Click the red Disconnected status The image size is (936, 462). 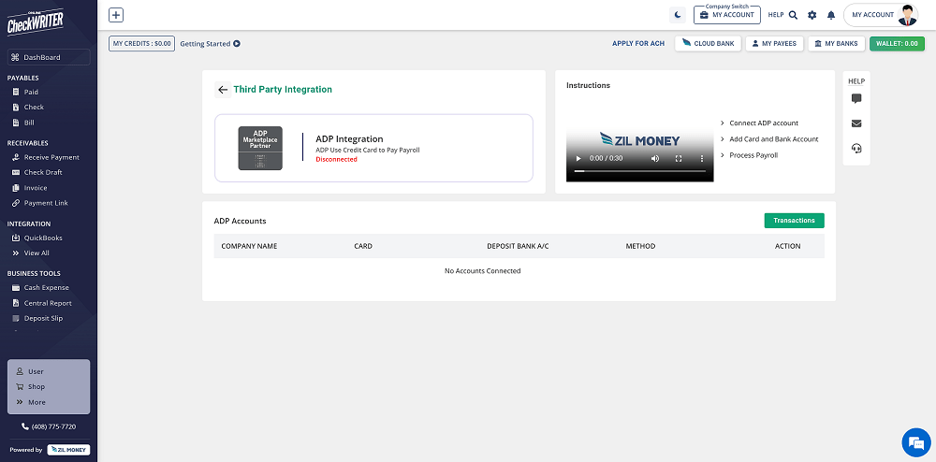pyautogui.click(x=336, y=160)
